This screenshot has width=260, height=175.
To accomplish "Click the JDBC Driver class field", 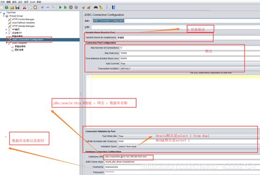I will pyautogui.click(x=182, y=162).
